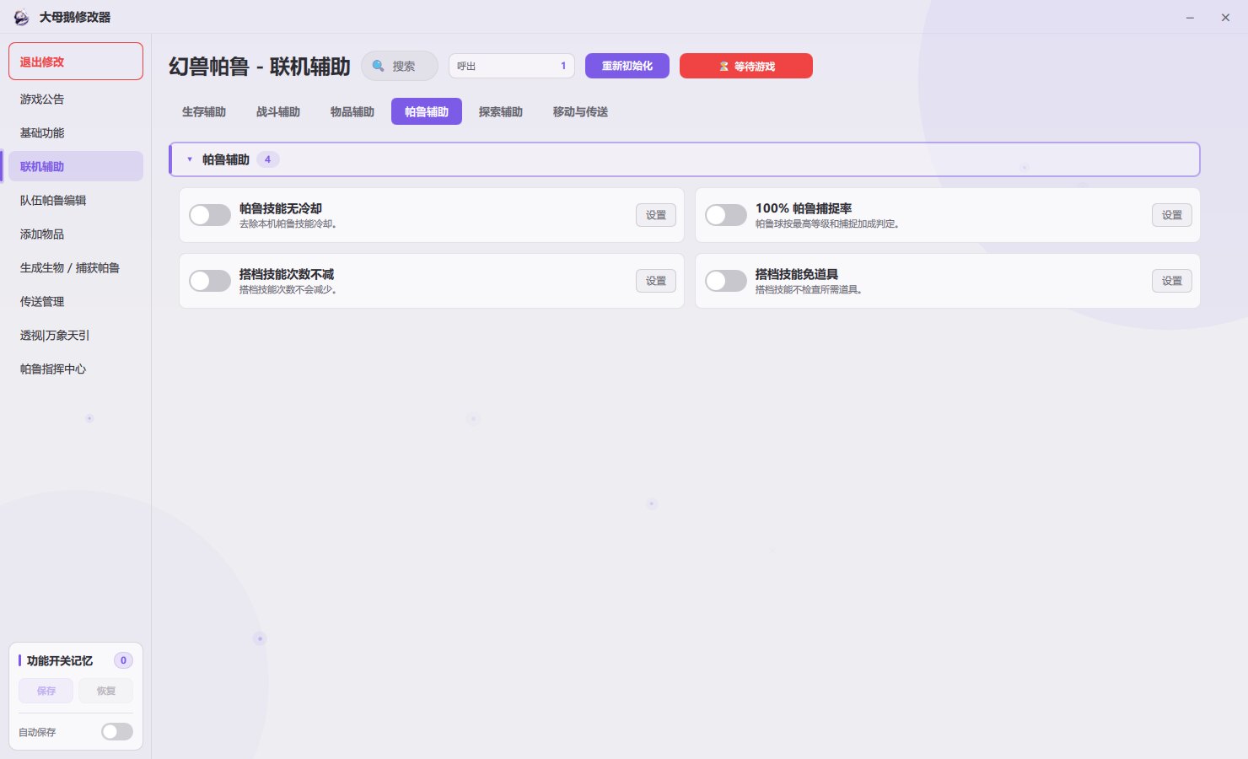This screenshot has width=1248, height=759.
Task: Open 设置 for 100% 帕鲁捕捉率
Action: coord(1172,215)
